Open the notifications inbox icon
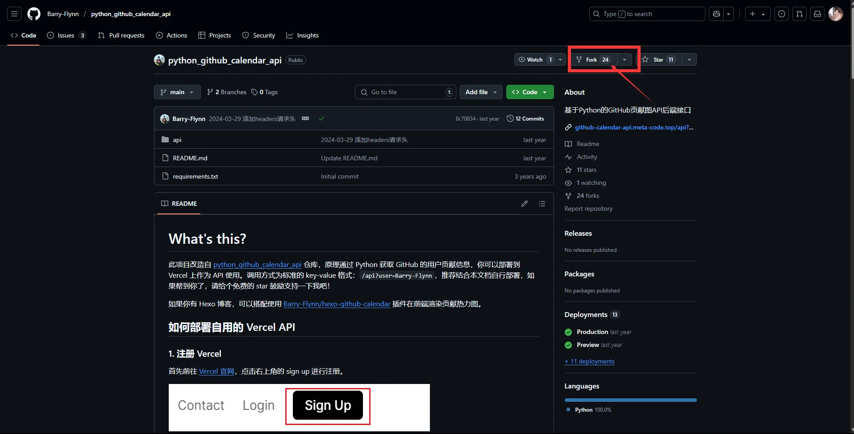 point(817,14)
